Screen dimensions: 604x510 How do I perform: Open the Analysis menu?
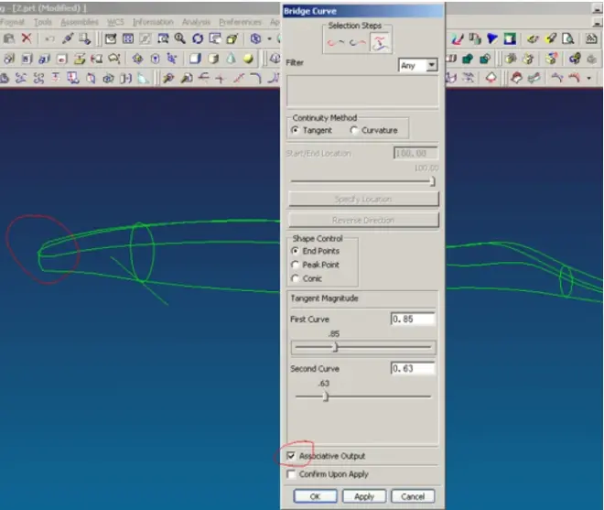196,22
